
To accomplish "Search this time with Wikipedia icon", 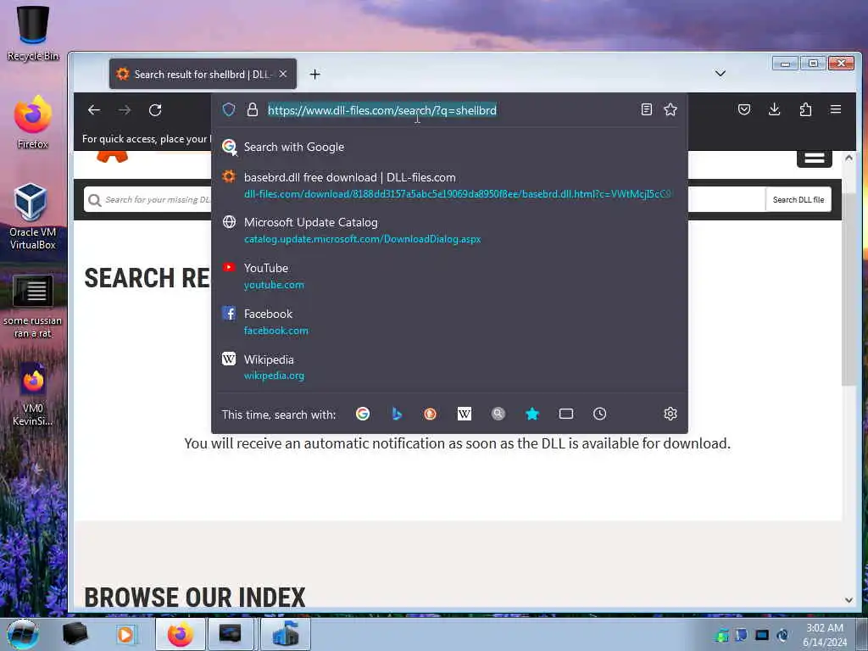I will 465,414.
